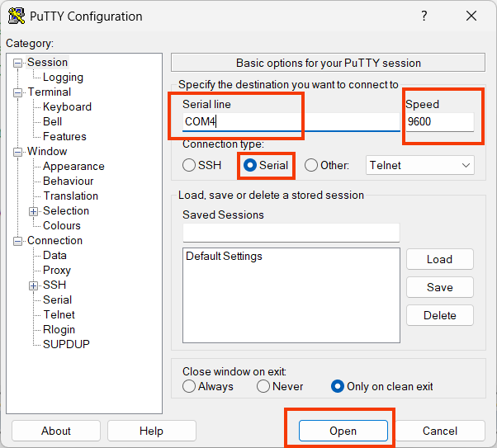Collapse the Window tree node
The width and height of the screenshot is (497, 448).
point(18,152)
